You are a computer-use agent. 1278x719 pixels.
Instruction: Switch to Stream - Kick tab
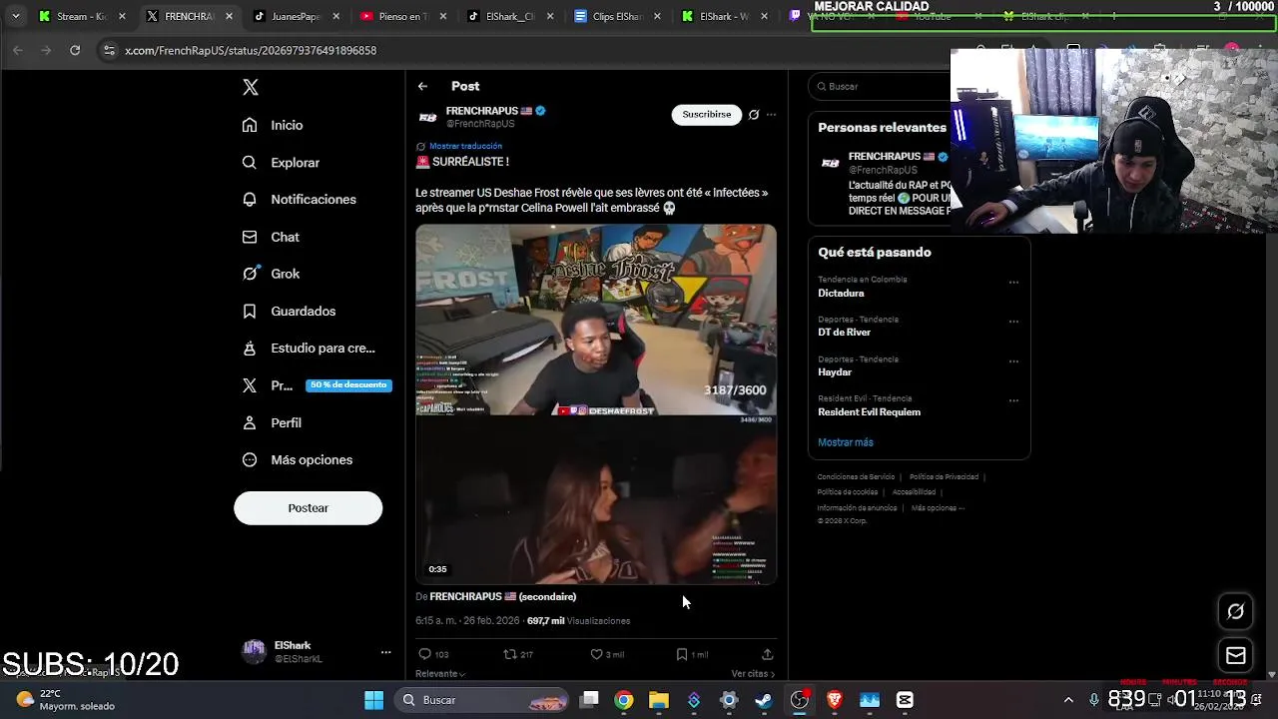82,16
